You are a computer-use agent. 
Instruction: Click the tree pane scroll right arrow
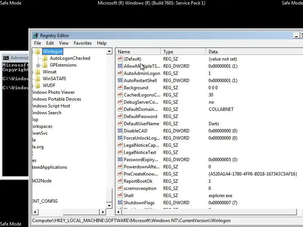103,212
